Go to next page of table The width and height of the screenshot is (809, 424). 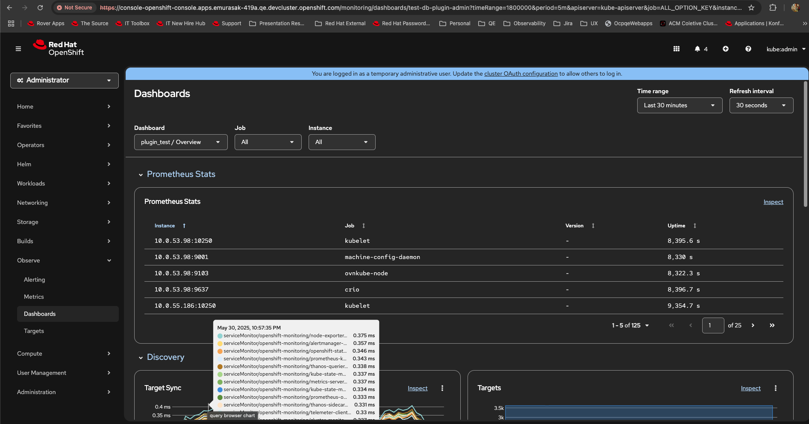[753, 325]
